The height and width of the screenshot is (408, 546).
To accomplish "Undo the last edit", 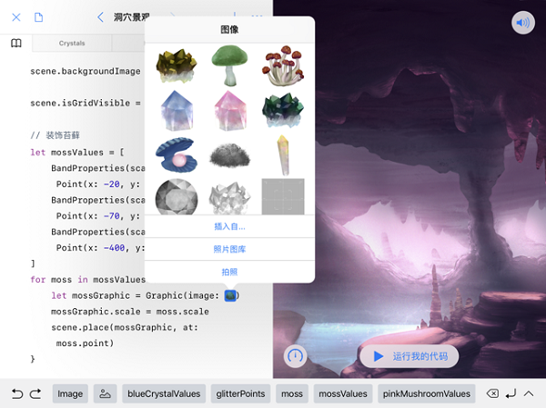I will 17,393.
